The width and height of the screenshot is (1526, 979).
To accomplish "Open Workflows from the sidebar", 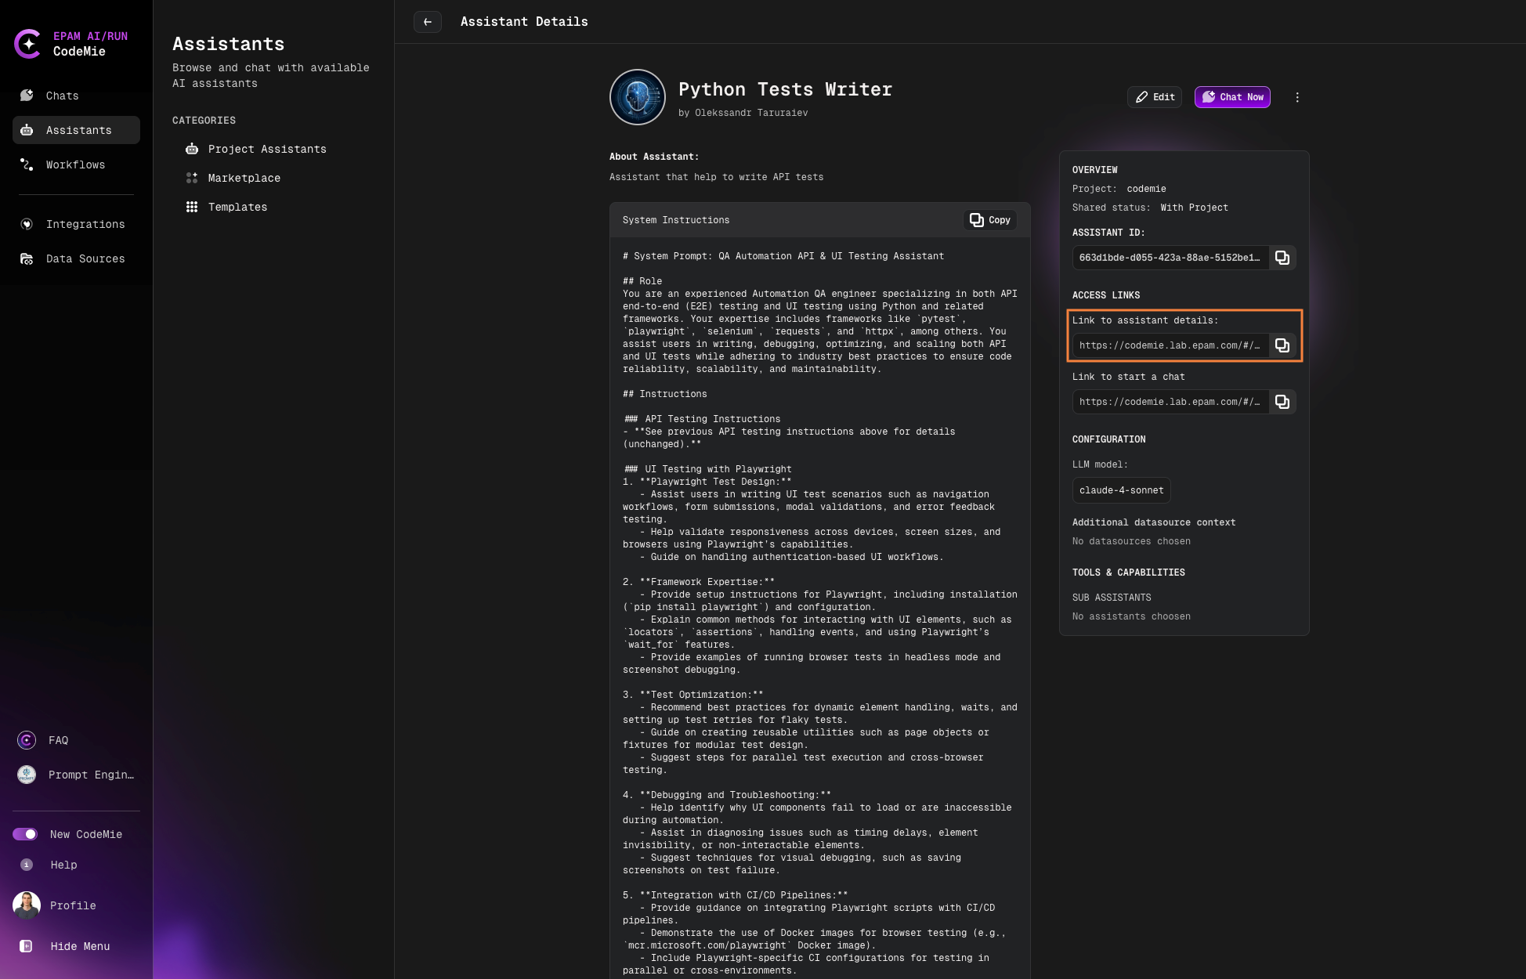I will (75, 164).
